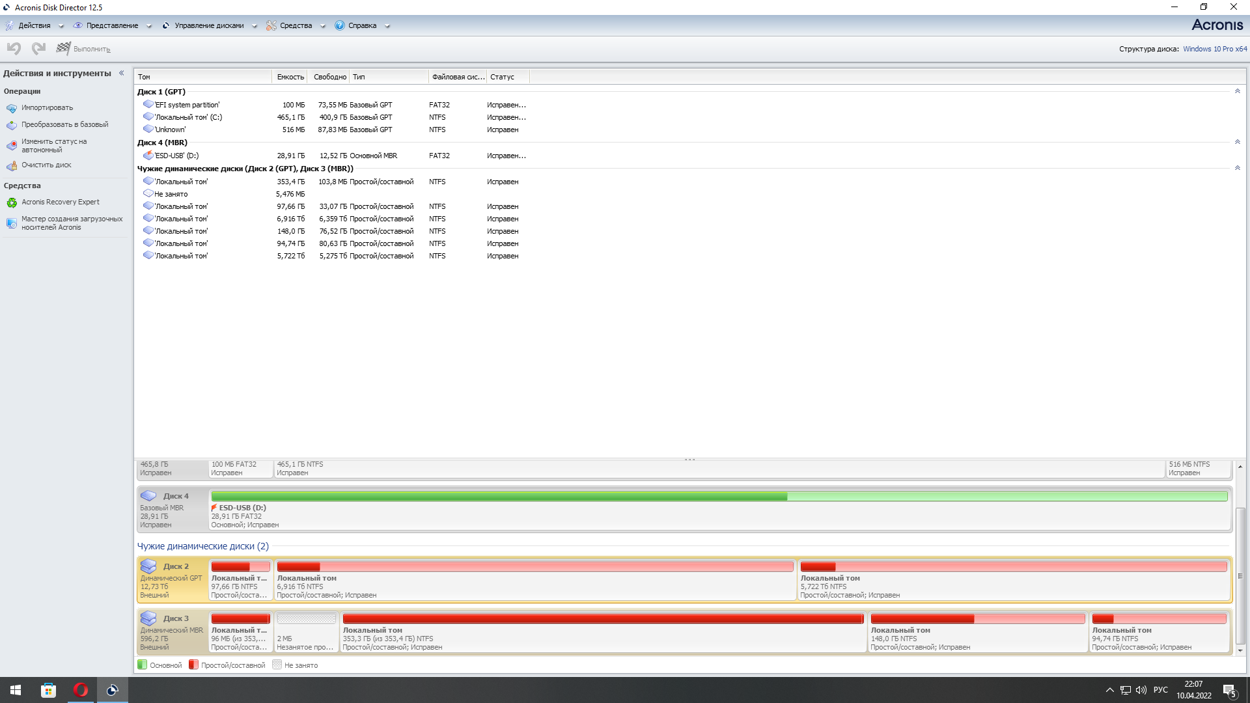Screen dimensions: 1250x703
Task: Open the Средства menu
Action: click(x=295, y=26)
